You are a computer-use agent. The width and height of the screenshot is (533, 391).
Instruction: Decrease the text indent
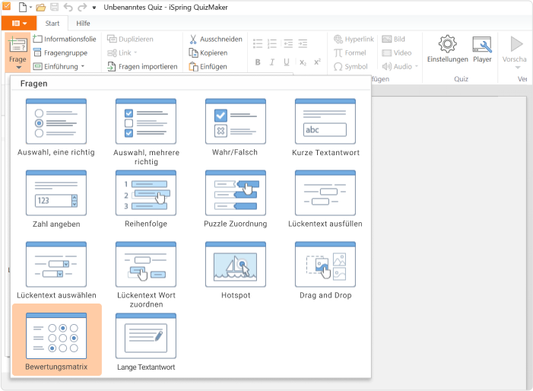tap(288, 43)
